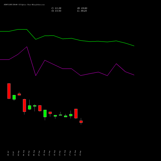Click the red 11 Aug candlestick
Image resolution: width=161 pixels, height=161 pixels.
click(50, 113)
